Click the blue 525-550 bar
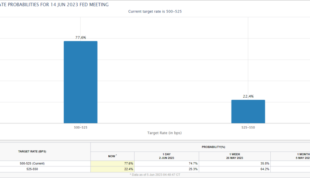 click(248, 111)
